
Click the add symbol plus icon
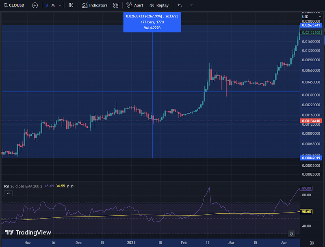click(x=35, y=5)
